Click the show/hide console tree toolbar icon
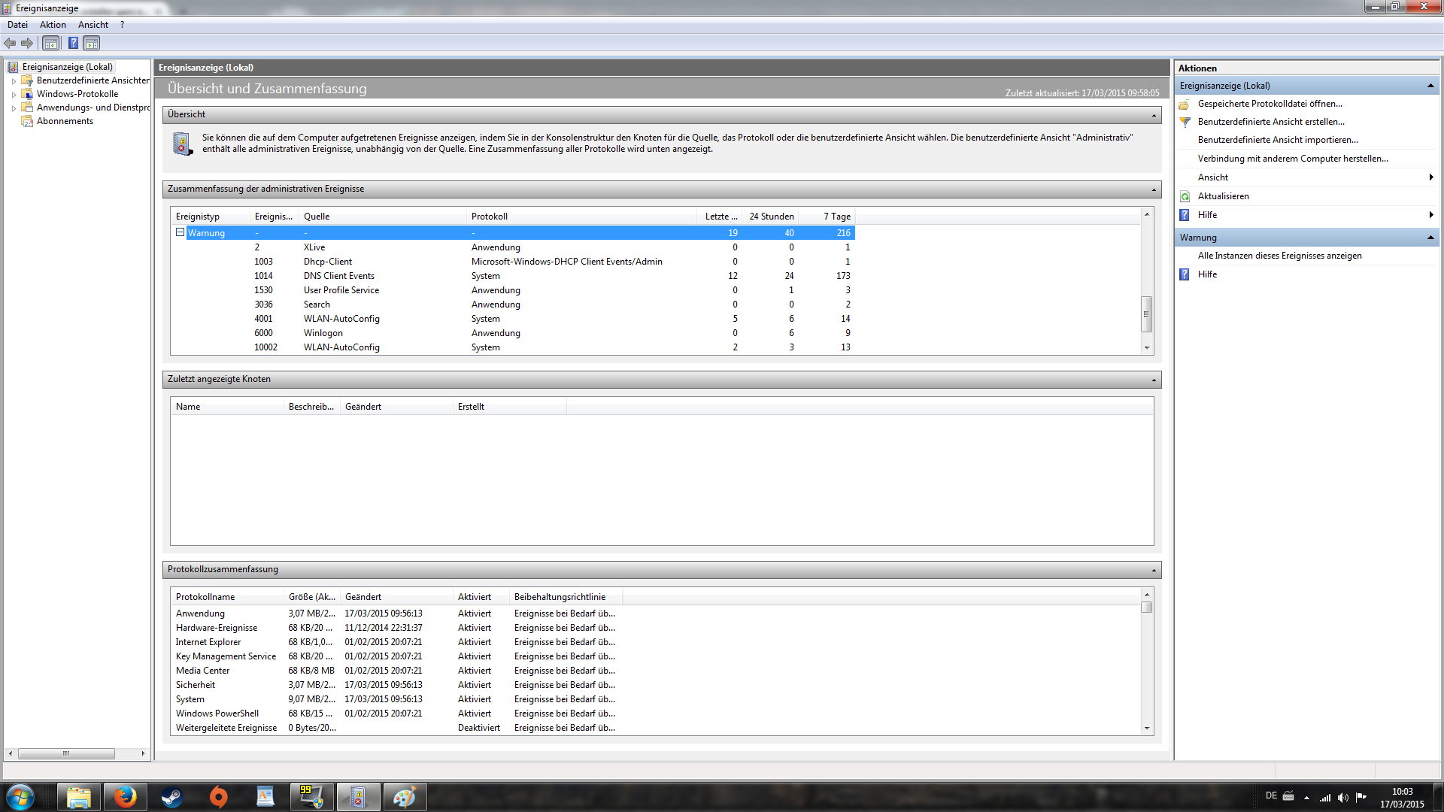This screenshot has width=1444, height=812. (50, 44)
